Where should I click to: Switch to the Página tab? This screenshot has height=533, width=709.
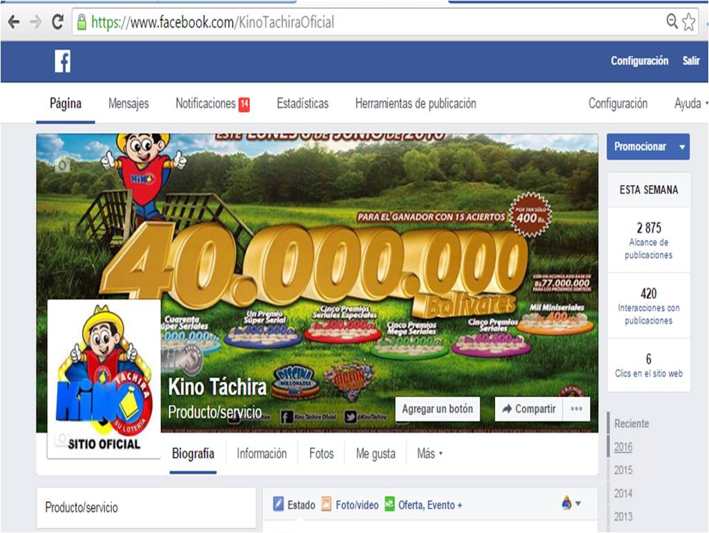(66, 104)
